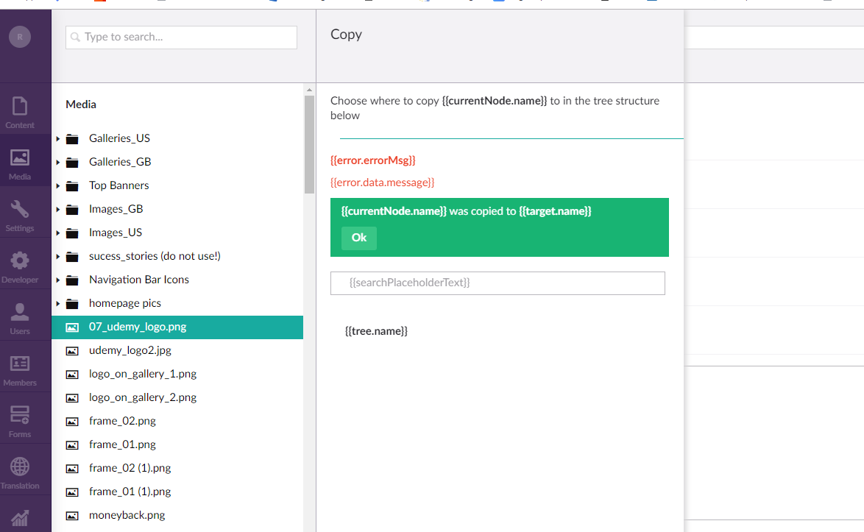Select Top Banners folder name
This screenshot has height=532, width=864.
tap(119, 185)
